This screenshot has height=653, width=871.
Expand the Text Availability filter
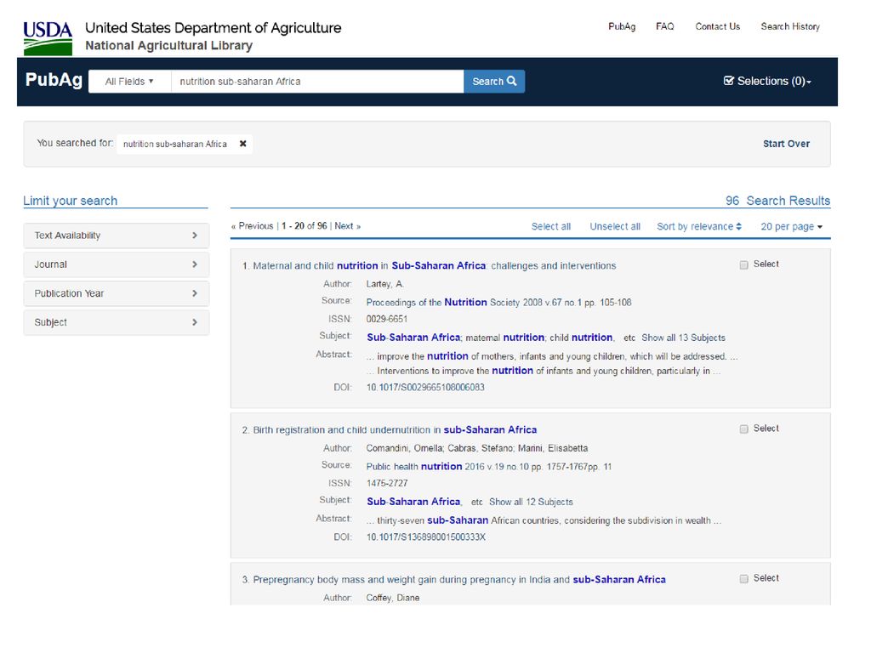[116, 236]
